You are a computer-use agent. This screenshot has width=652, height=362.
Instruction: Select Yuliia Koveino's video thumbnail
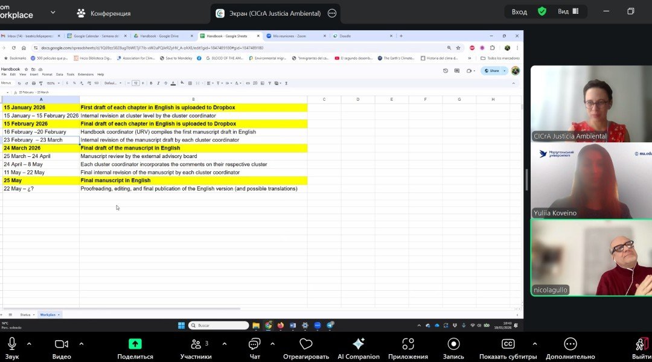point(590,180)
